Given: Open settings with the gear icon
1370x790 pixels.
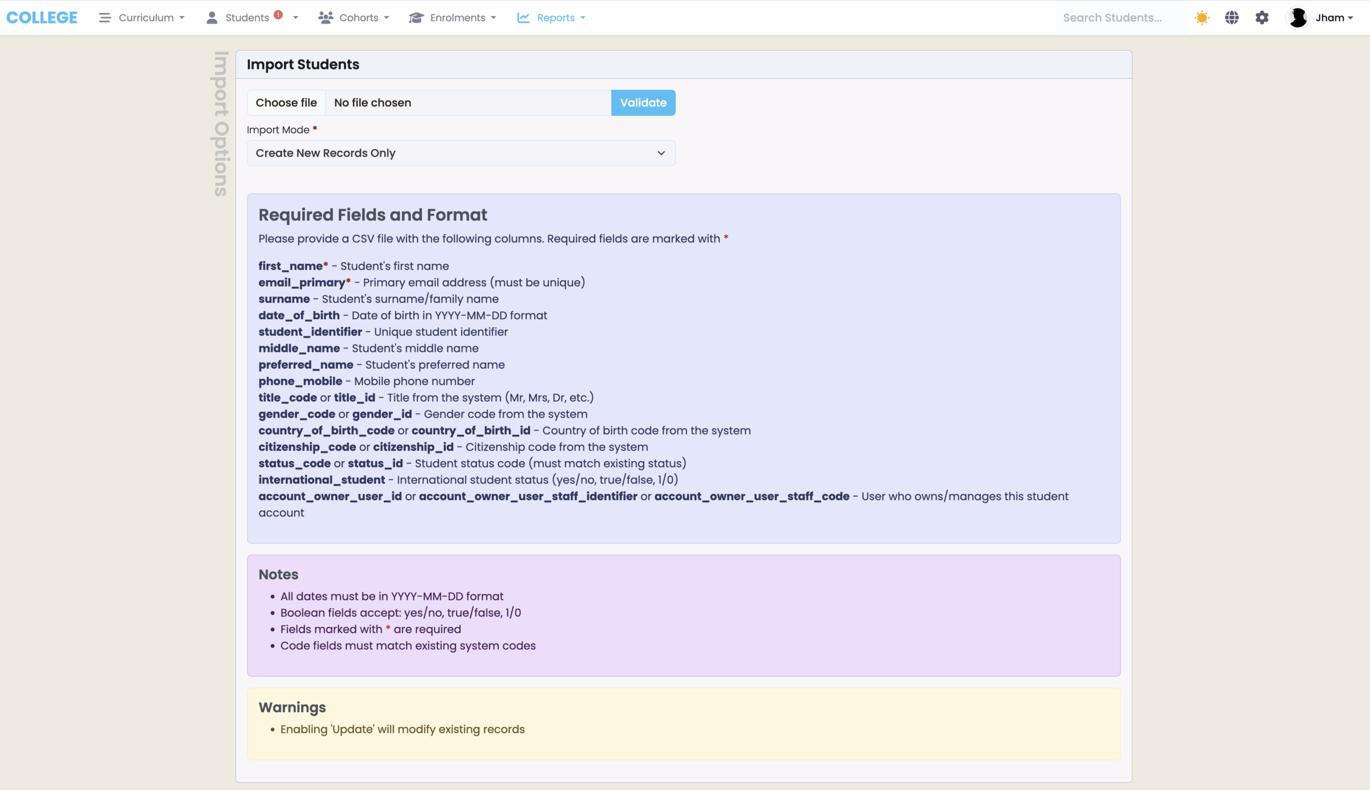Looking at the screenshot, I should [1262, 17].
